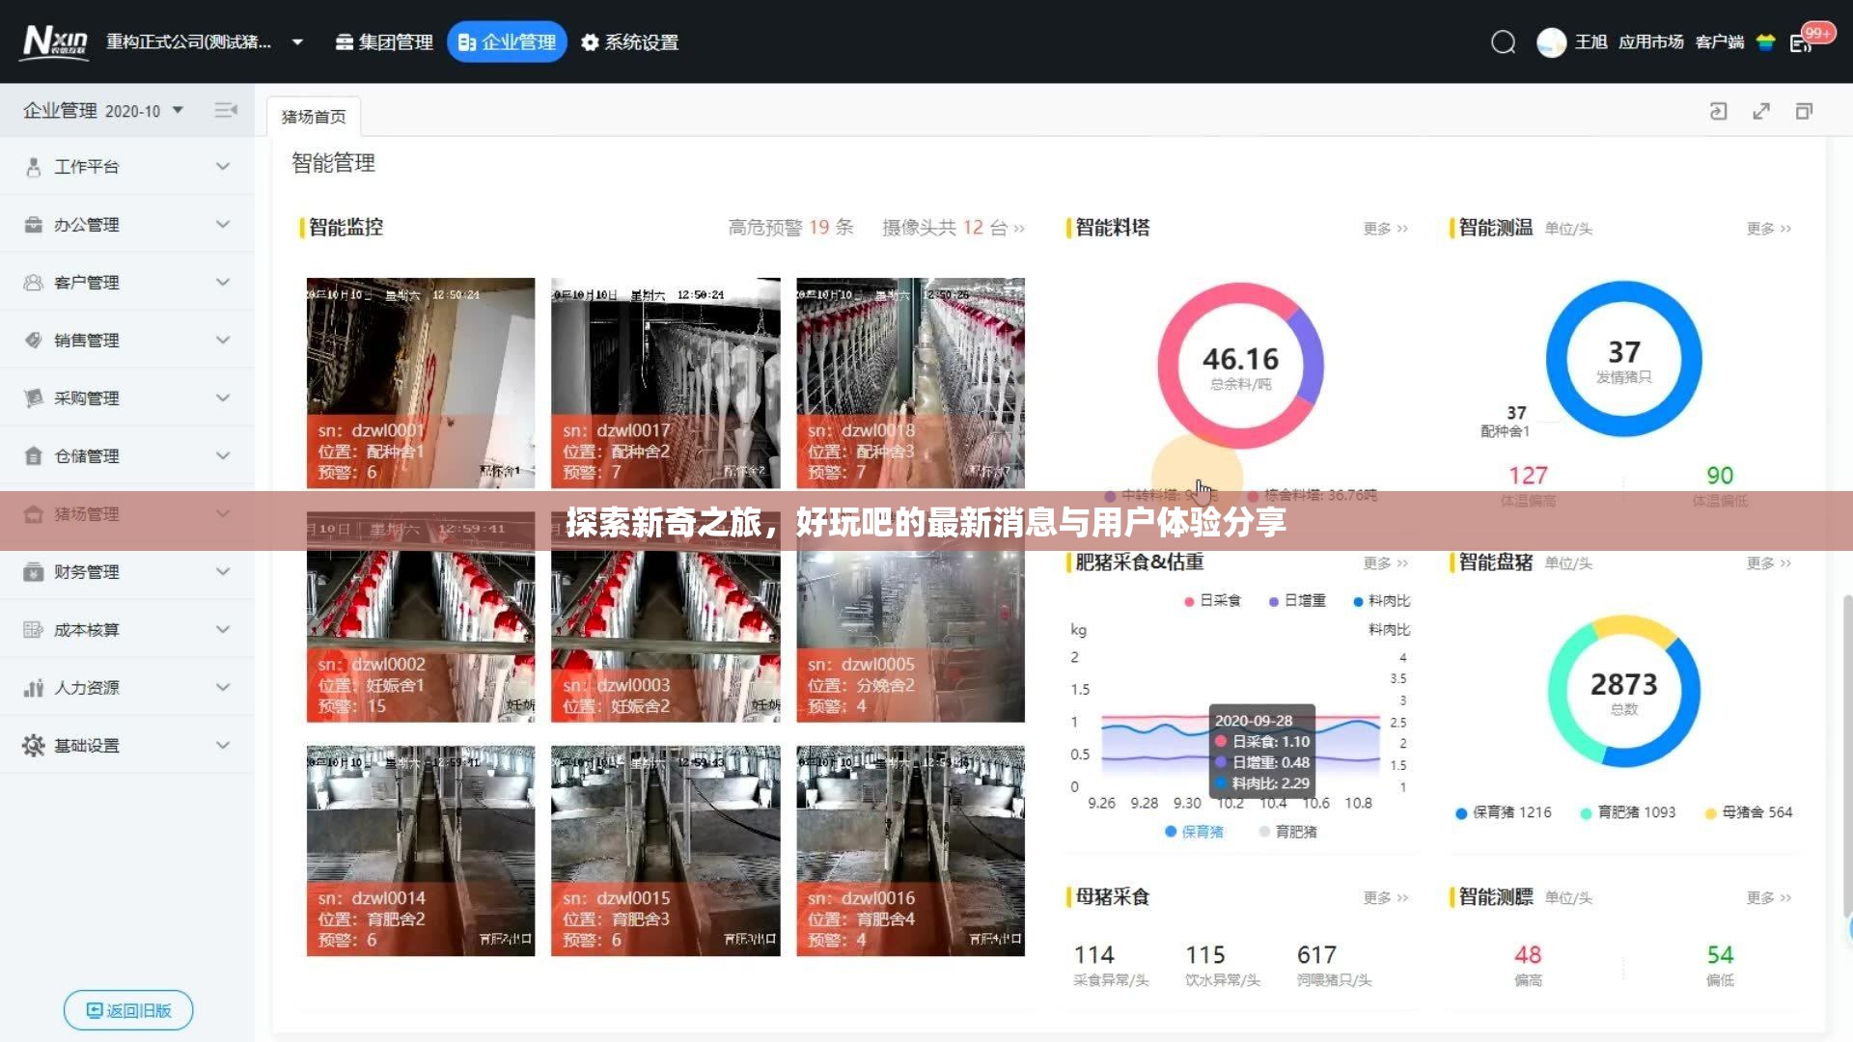Toggle 保育猪 1216 legend in 智能盘猪

click(1504, 812)
